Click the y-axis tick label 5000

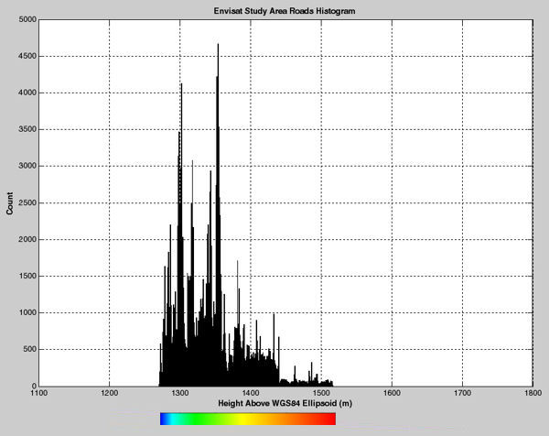tap(27, 19)
